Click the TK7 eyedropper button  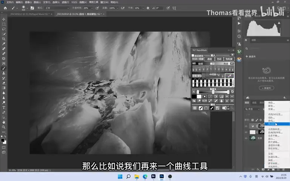click(x=230, y=76)
